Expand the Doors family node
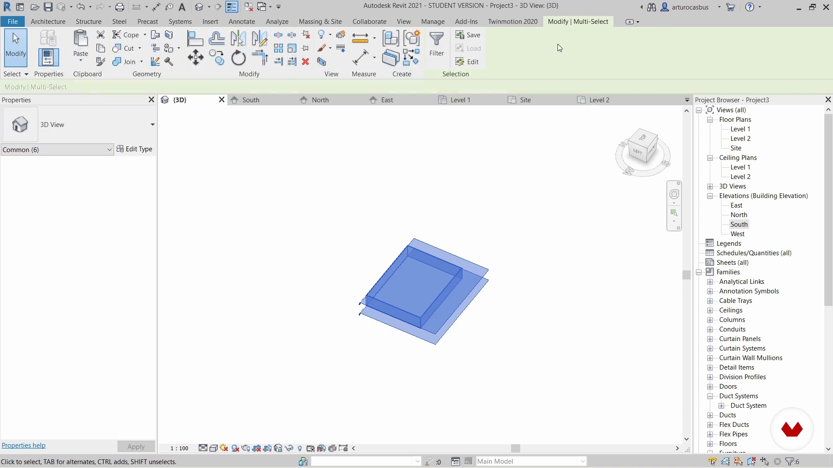 (x=710, y=387)
